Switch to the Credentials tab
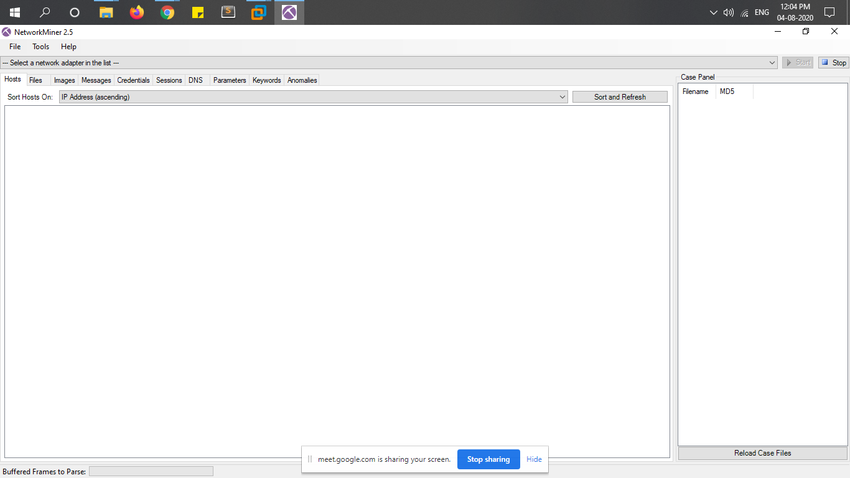 [x=133, y=80]
